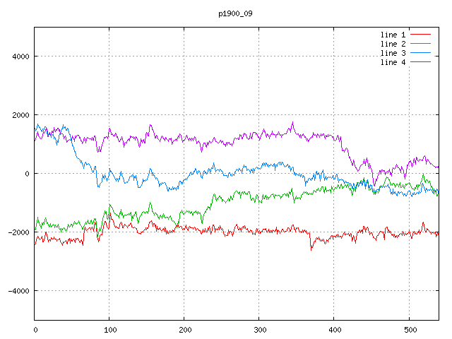Click the 500 x-axis tick label

[409, 328]
